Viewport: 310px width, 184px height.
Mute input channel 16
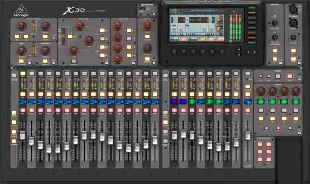pos(155,111)
